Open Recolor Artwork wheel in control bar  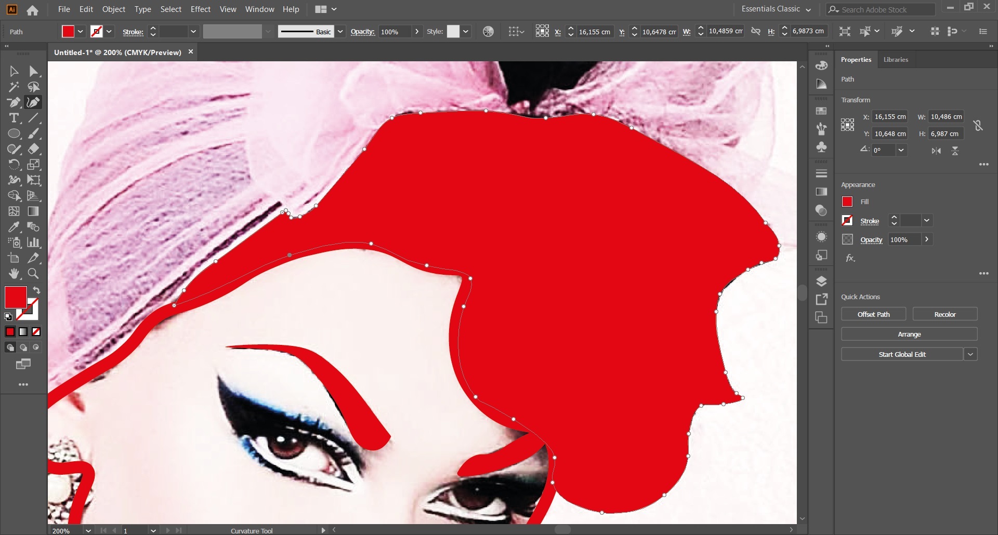488,32
